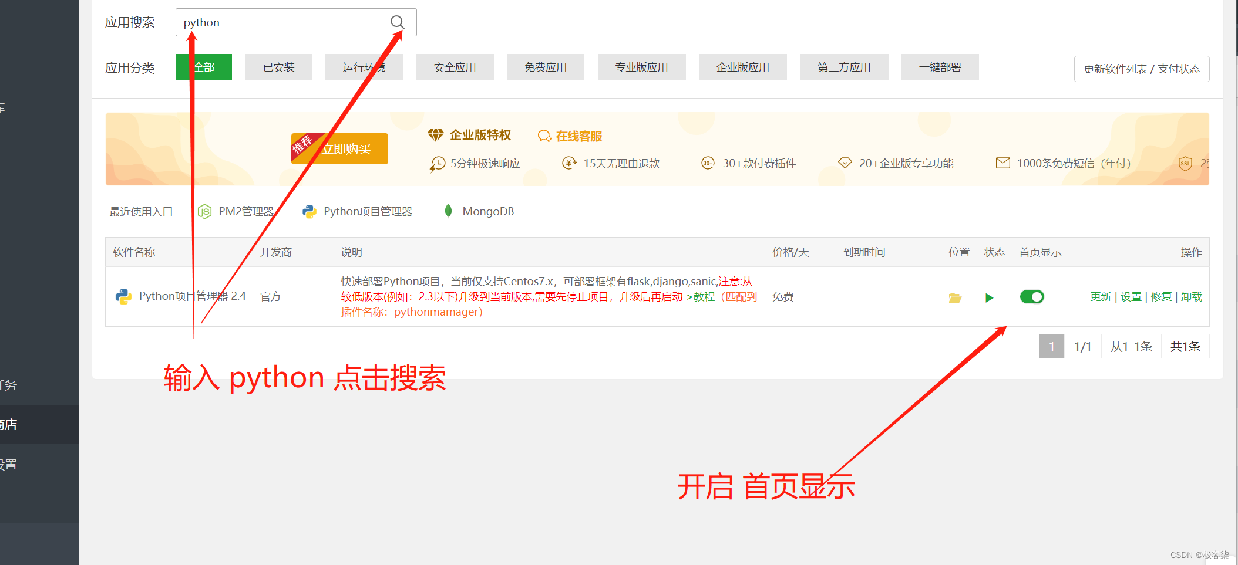The image size is (1238, 565).
Task: Click the 5分钟极速响应 clock icon
Action: [438, 164]
